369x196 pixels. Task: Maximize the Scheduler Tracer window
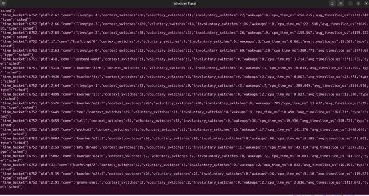coord(358,4)
